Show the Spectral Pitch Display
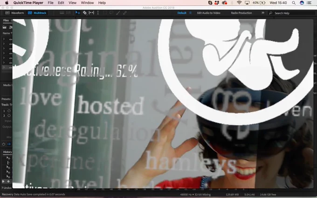Screen dimensions: 317x198 (x=69, y=13)
